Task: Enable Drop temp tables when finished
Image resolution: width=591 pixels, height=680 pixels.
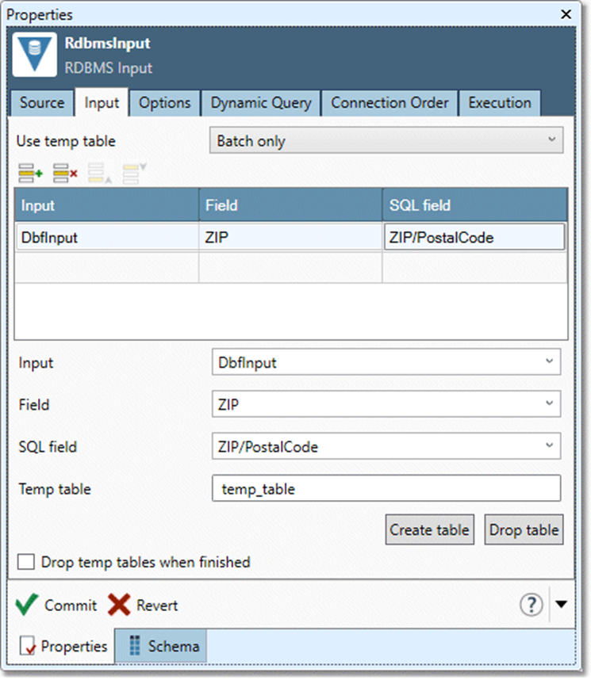Action: pos(27,562)
